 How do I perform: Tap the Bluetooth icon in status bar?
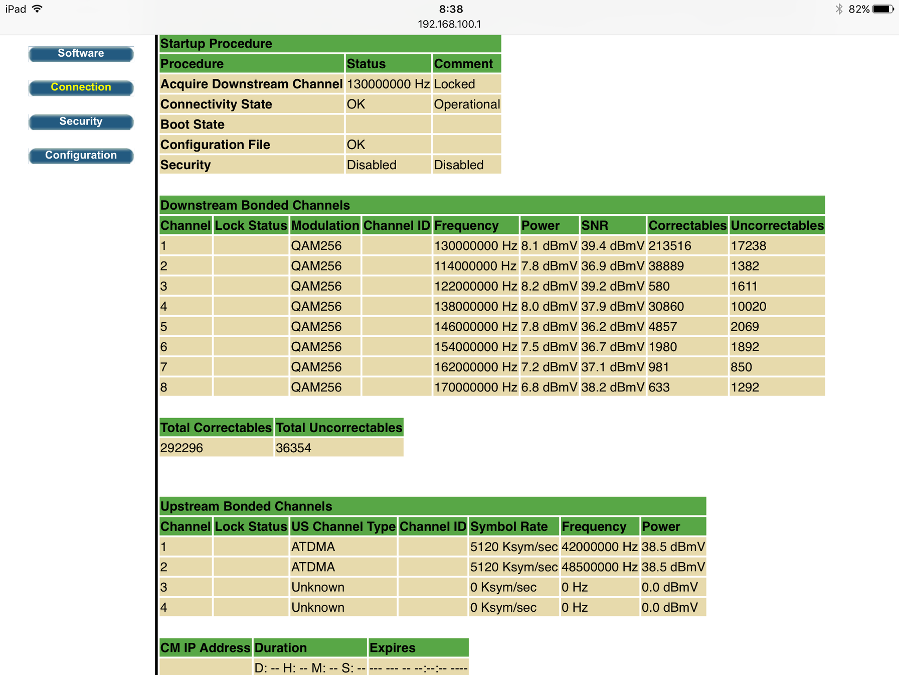coord(839,9)
